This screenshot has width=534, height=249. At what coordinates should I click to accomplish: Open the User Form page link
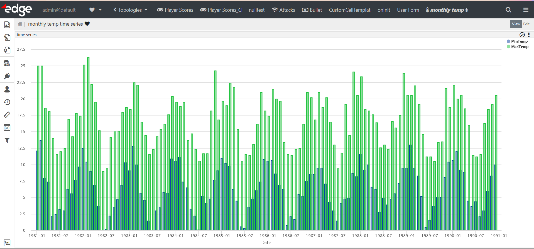coord(408,10)
